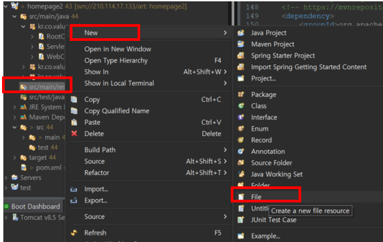This screenshot has height=242, width=383.
Task: Expand the main folder under src
Action: 23,137
